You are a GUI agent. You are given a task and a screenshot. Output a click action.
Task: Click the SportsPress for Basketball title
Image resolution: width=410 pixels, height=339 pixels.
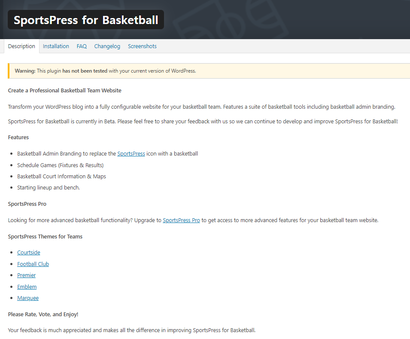(86, 20)
